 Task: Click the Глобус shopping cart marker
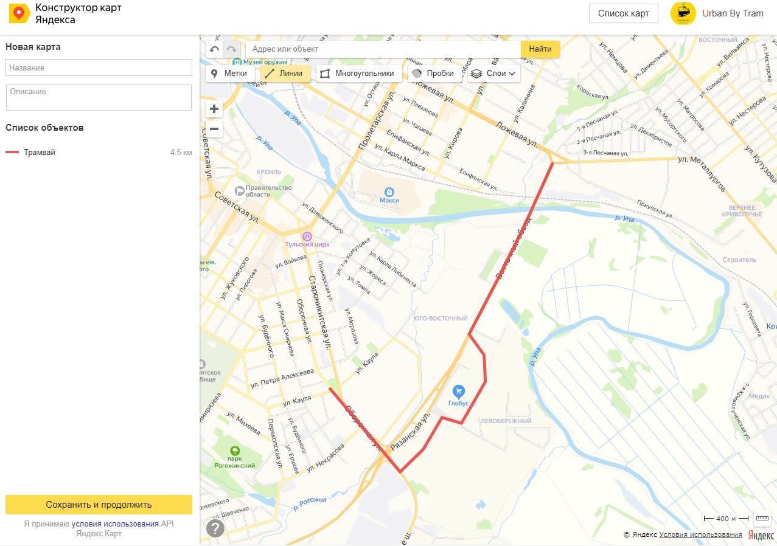(459, 391)
